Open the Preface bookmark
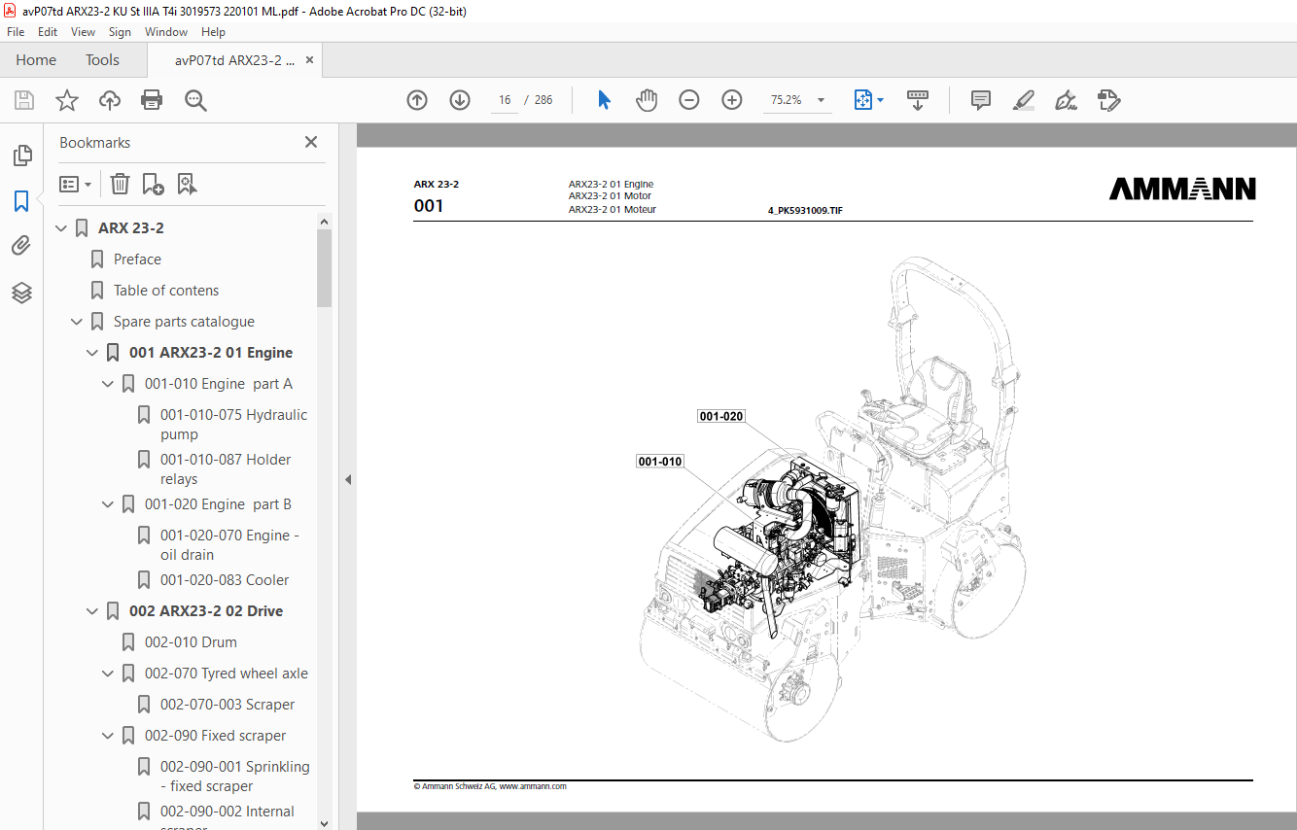1297x830 pixels. click(x=137, y=259)
